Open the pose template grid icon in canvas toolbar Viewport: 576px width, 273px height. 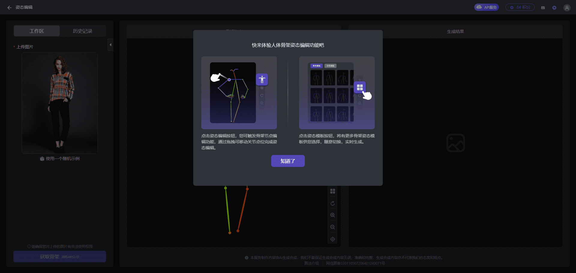click(332, 191)
